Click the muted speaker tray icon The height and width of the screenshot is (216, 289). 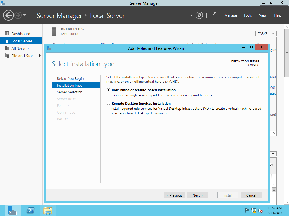tap(260, 210)
